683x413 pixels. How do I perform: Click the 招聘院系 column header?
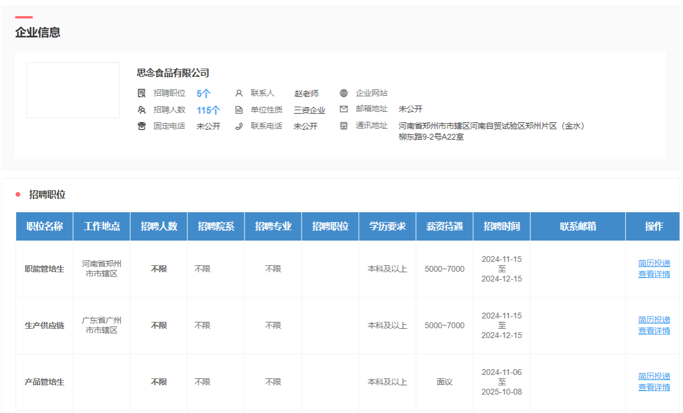click(216, 226)
